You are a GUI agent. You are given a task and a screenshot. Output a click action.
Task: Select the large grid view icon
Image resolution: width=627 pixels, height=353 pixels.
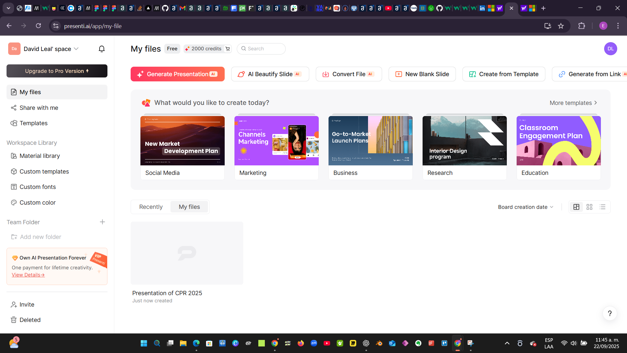pos(576,207)
